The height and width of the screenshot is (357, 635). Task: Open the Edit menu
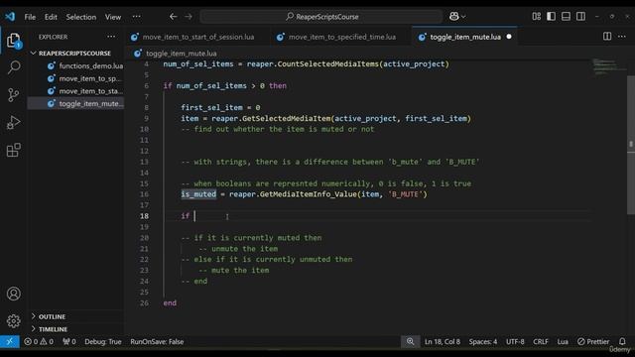(51, 17)
